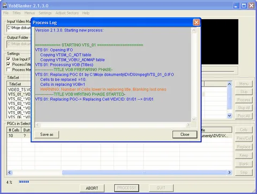Click the black video preview area

[220, 42]
